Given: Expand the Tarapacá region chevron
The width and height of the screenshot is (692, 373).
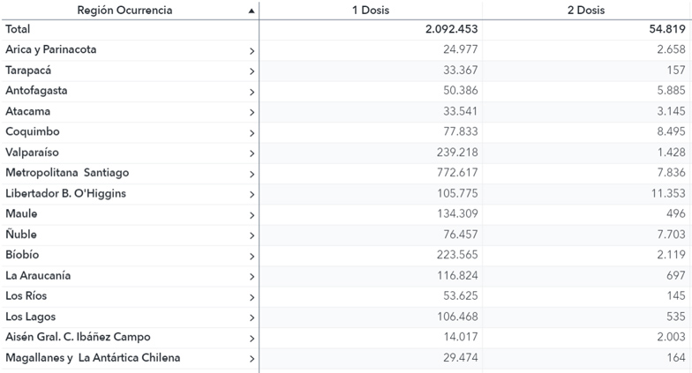Looking at the screenshot, I should [252, 71].
